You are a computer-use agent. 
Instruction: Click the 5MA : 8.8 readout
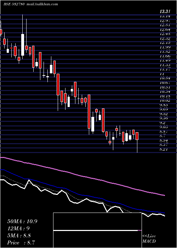click(19, 236)
